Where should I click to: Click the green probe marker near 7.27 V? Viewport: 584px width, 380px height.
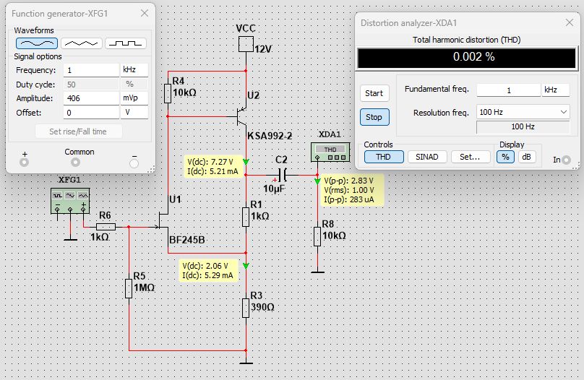tap(246, 162)
